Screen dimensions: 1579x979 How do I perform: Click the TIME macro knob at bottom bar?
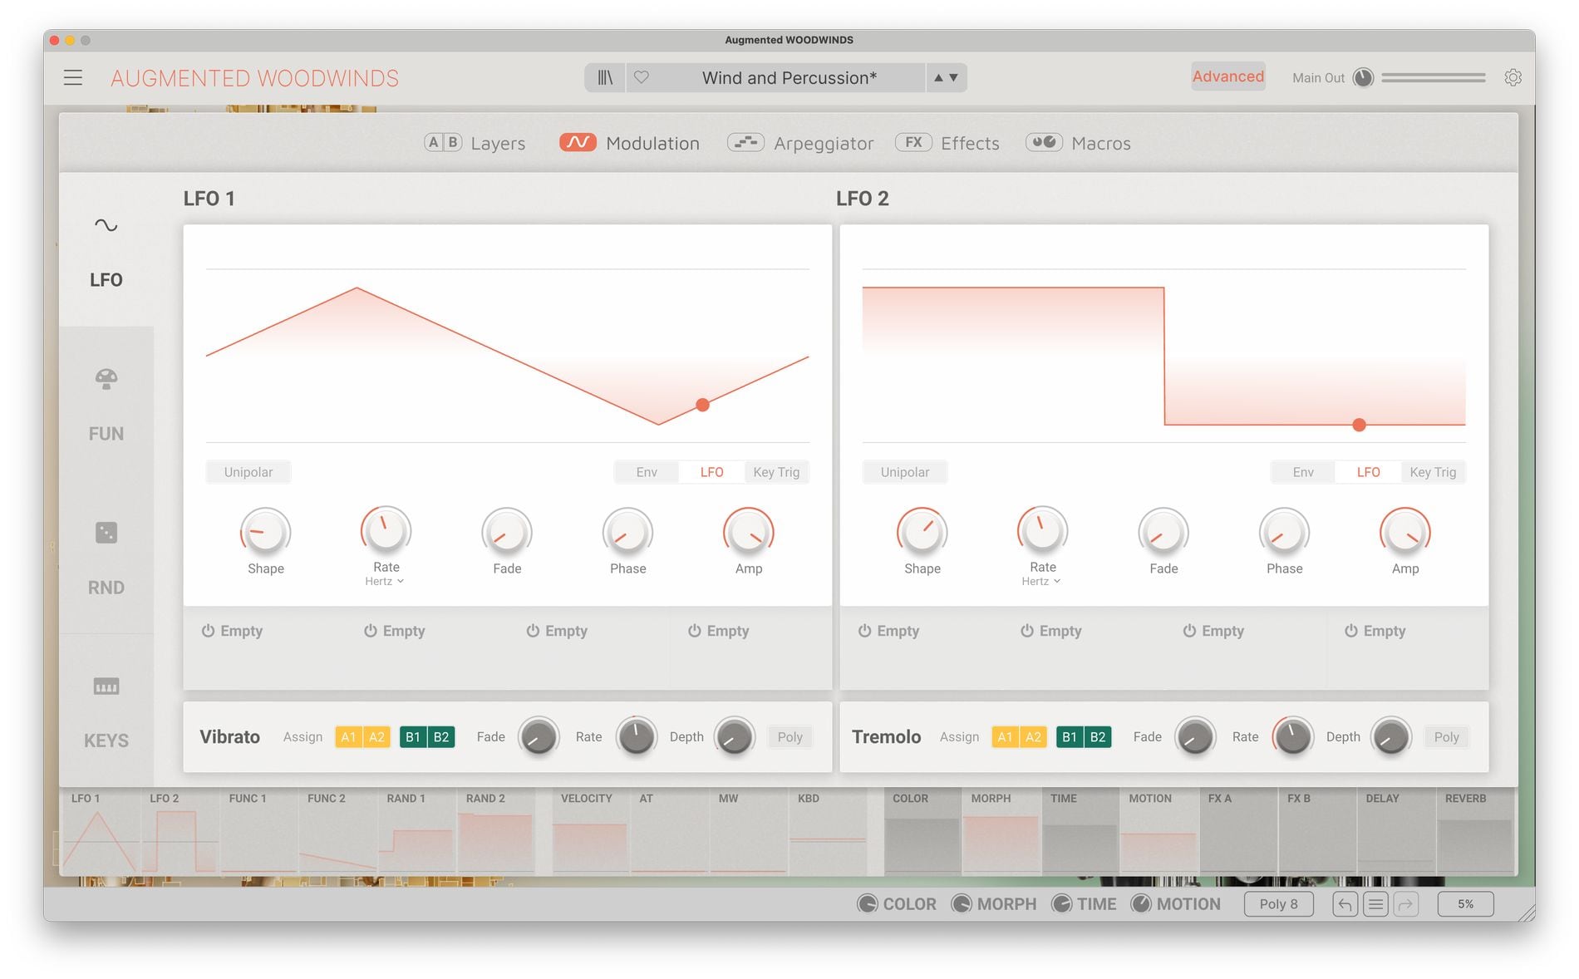1061,904
